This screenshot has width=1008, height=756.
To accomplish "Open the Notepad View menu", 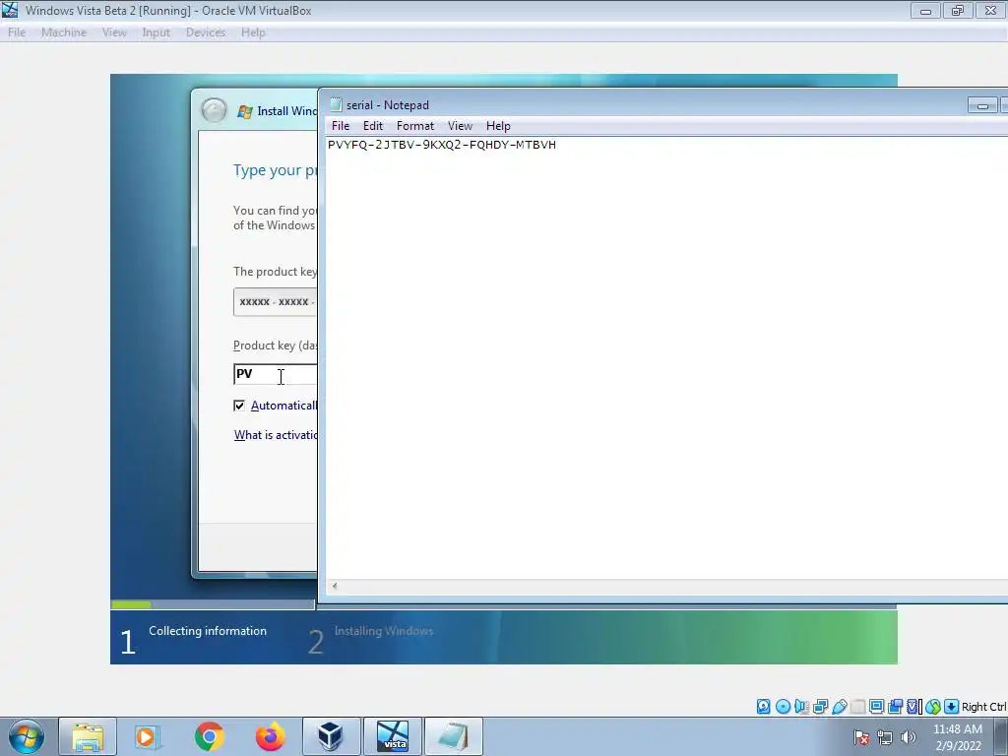I will (460, 126).
